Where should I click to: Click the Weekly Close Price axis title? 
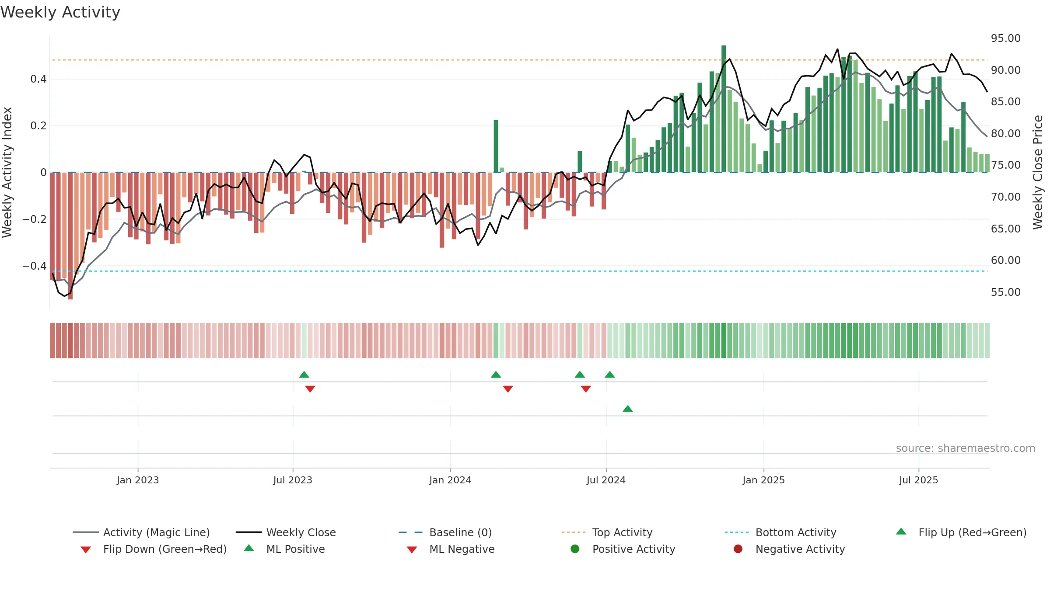[1038, 172]
